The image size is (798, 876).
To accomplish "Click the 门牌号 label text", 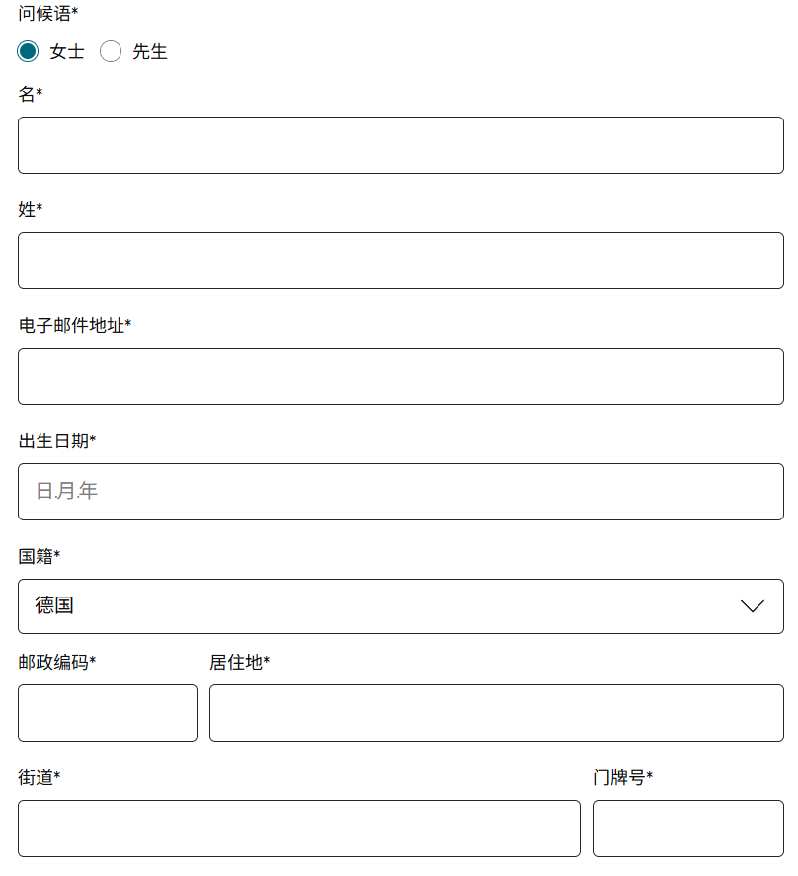I will [x=622, y=777].
